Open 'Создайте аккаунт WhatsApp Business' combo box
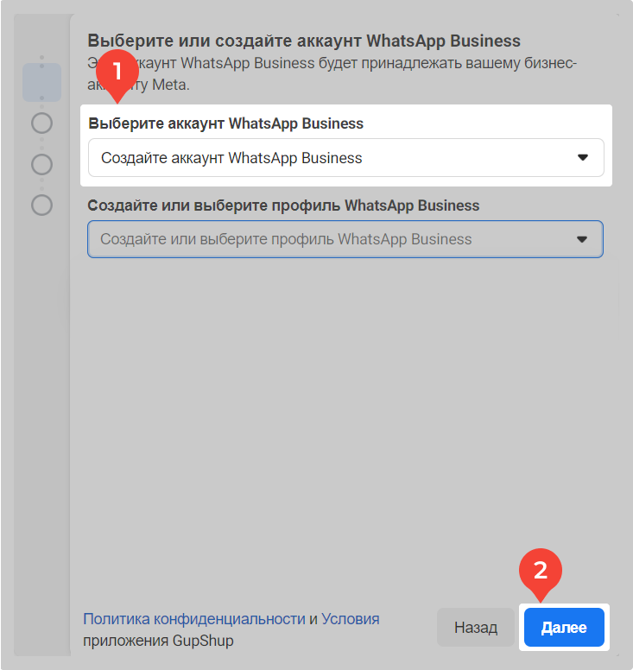 (x=345, y=158)
